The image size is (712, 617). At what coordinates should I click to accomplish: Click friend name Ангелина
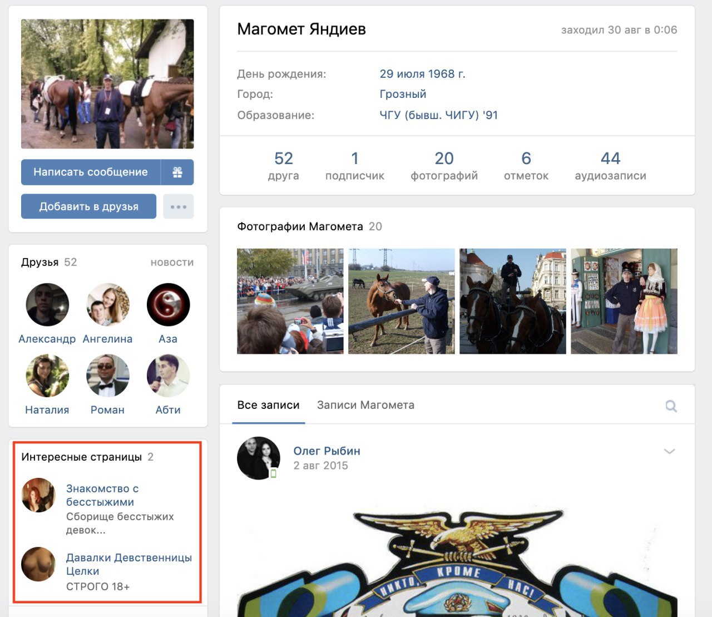point(107,339)
